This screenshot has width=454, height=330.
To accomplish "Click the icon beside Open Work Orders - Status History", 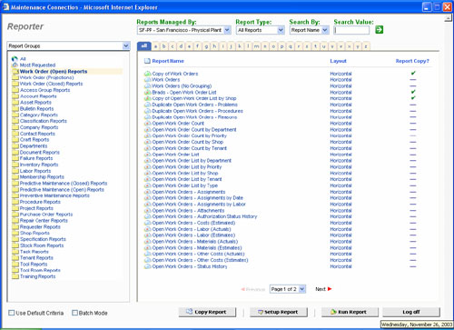I will [147, 266].
